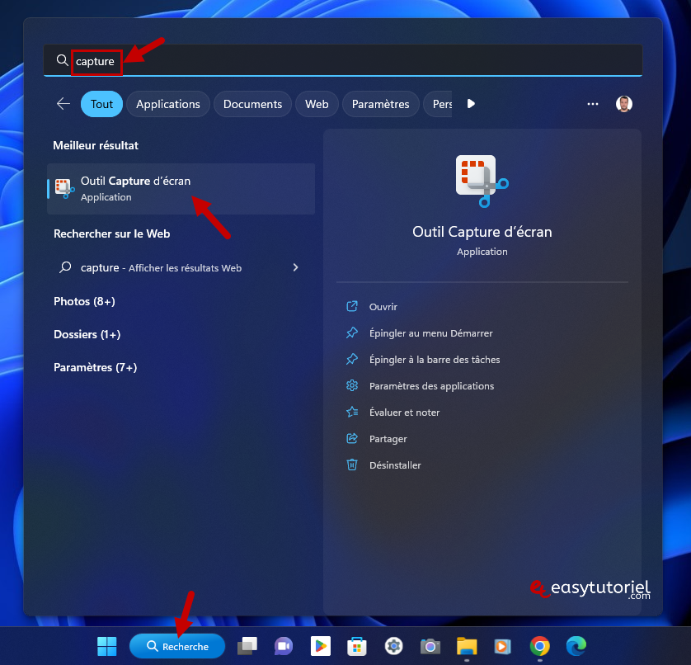Go back with the left arrow button
691x665 pixels.
point(63,104)
